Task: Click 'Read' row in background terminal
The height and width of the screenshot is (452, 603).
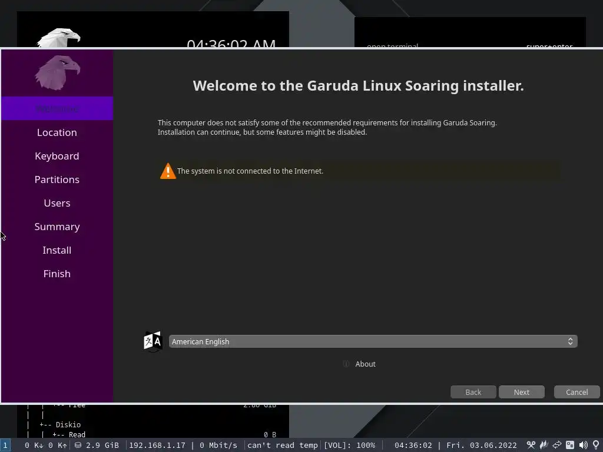Action: 77,435
